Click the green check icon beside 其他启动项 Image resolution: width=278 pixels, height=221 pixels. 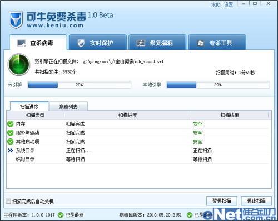point(11,142)
